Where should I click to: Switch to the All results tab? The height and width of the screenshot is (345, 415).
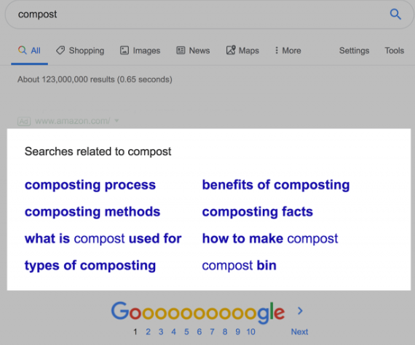pos(29,50)
